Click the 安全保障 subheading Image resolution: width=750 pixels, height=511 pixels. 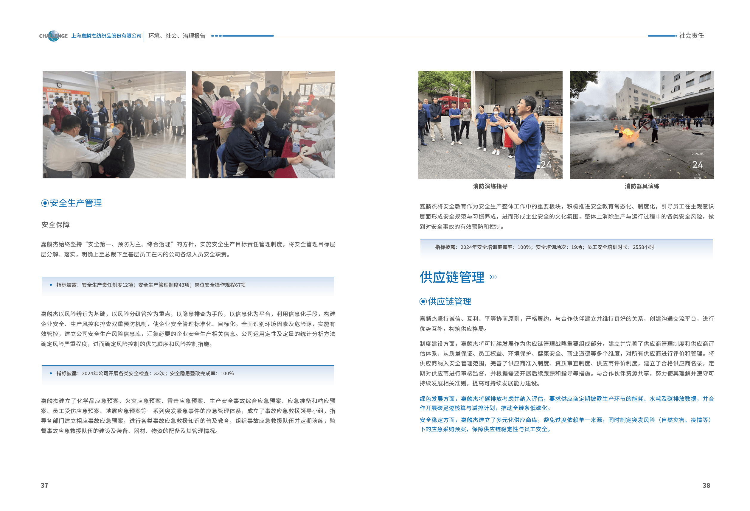(x=55, y=225)
